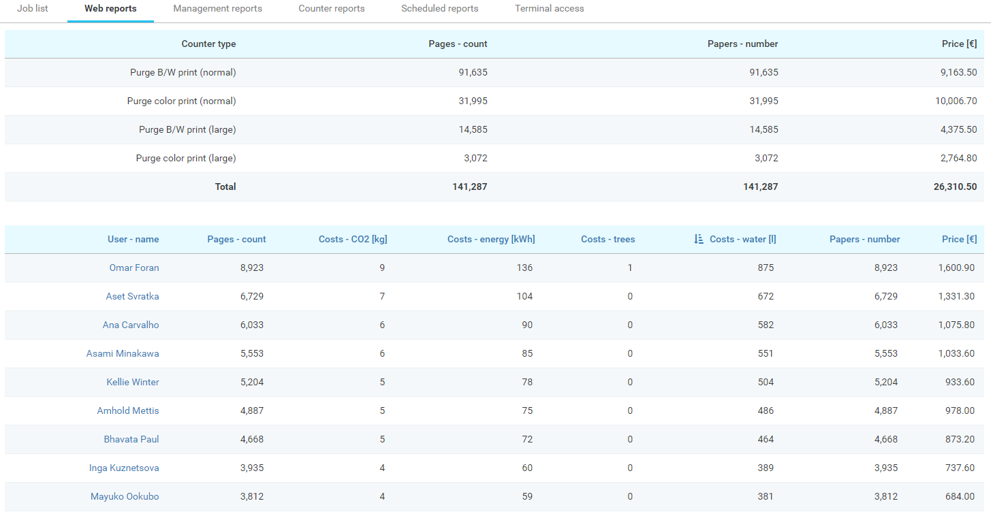
Task: Open the Terminal access tab
Action: tap(549, 9)
